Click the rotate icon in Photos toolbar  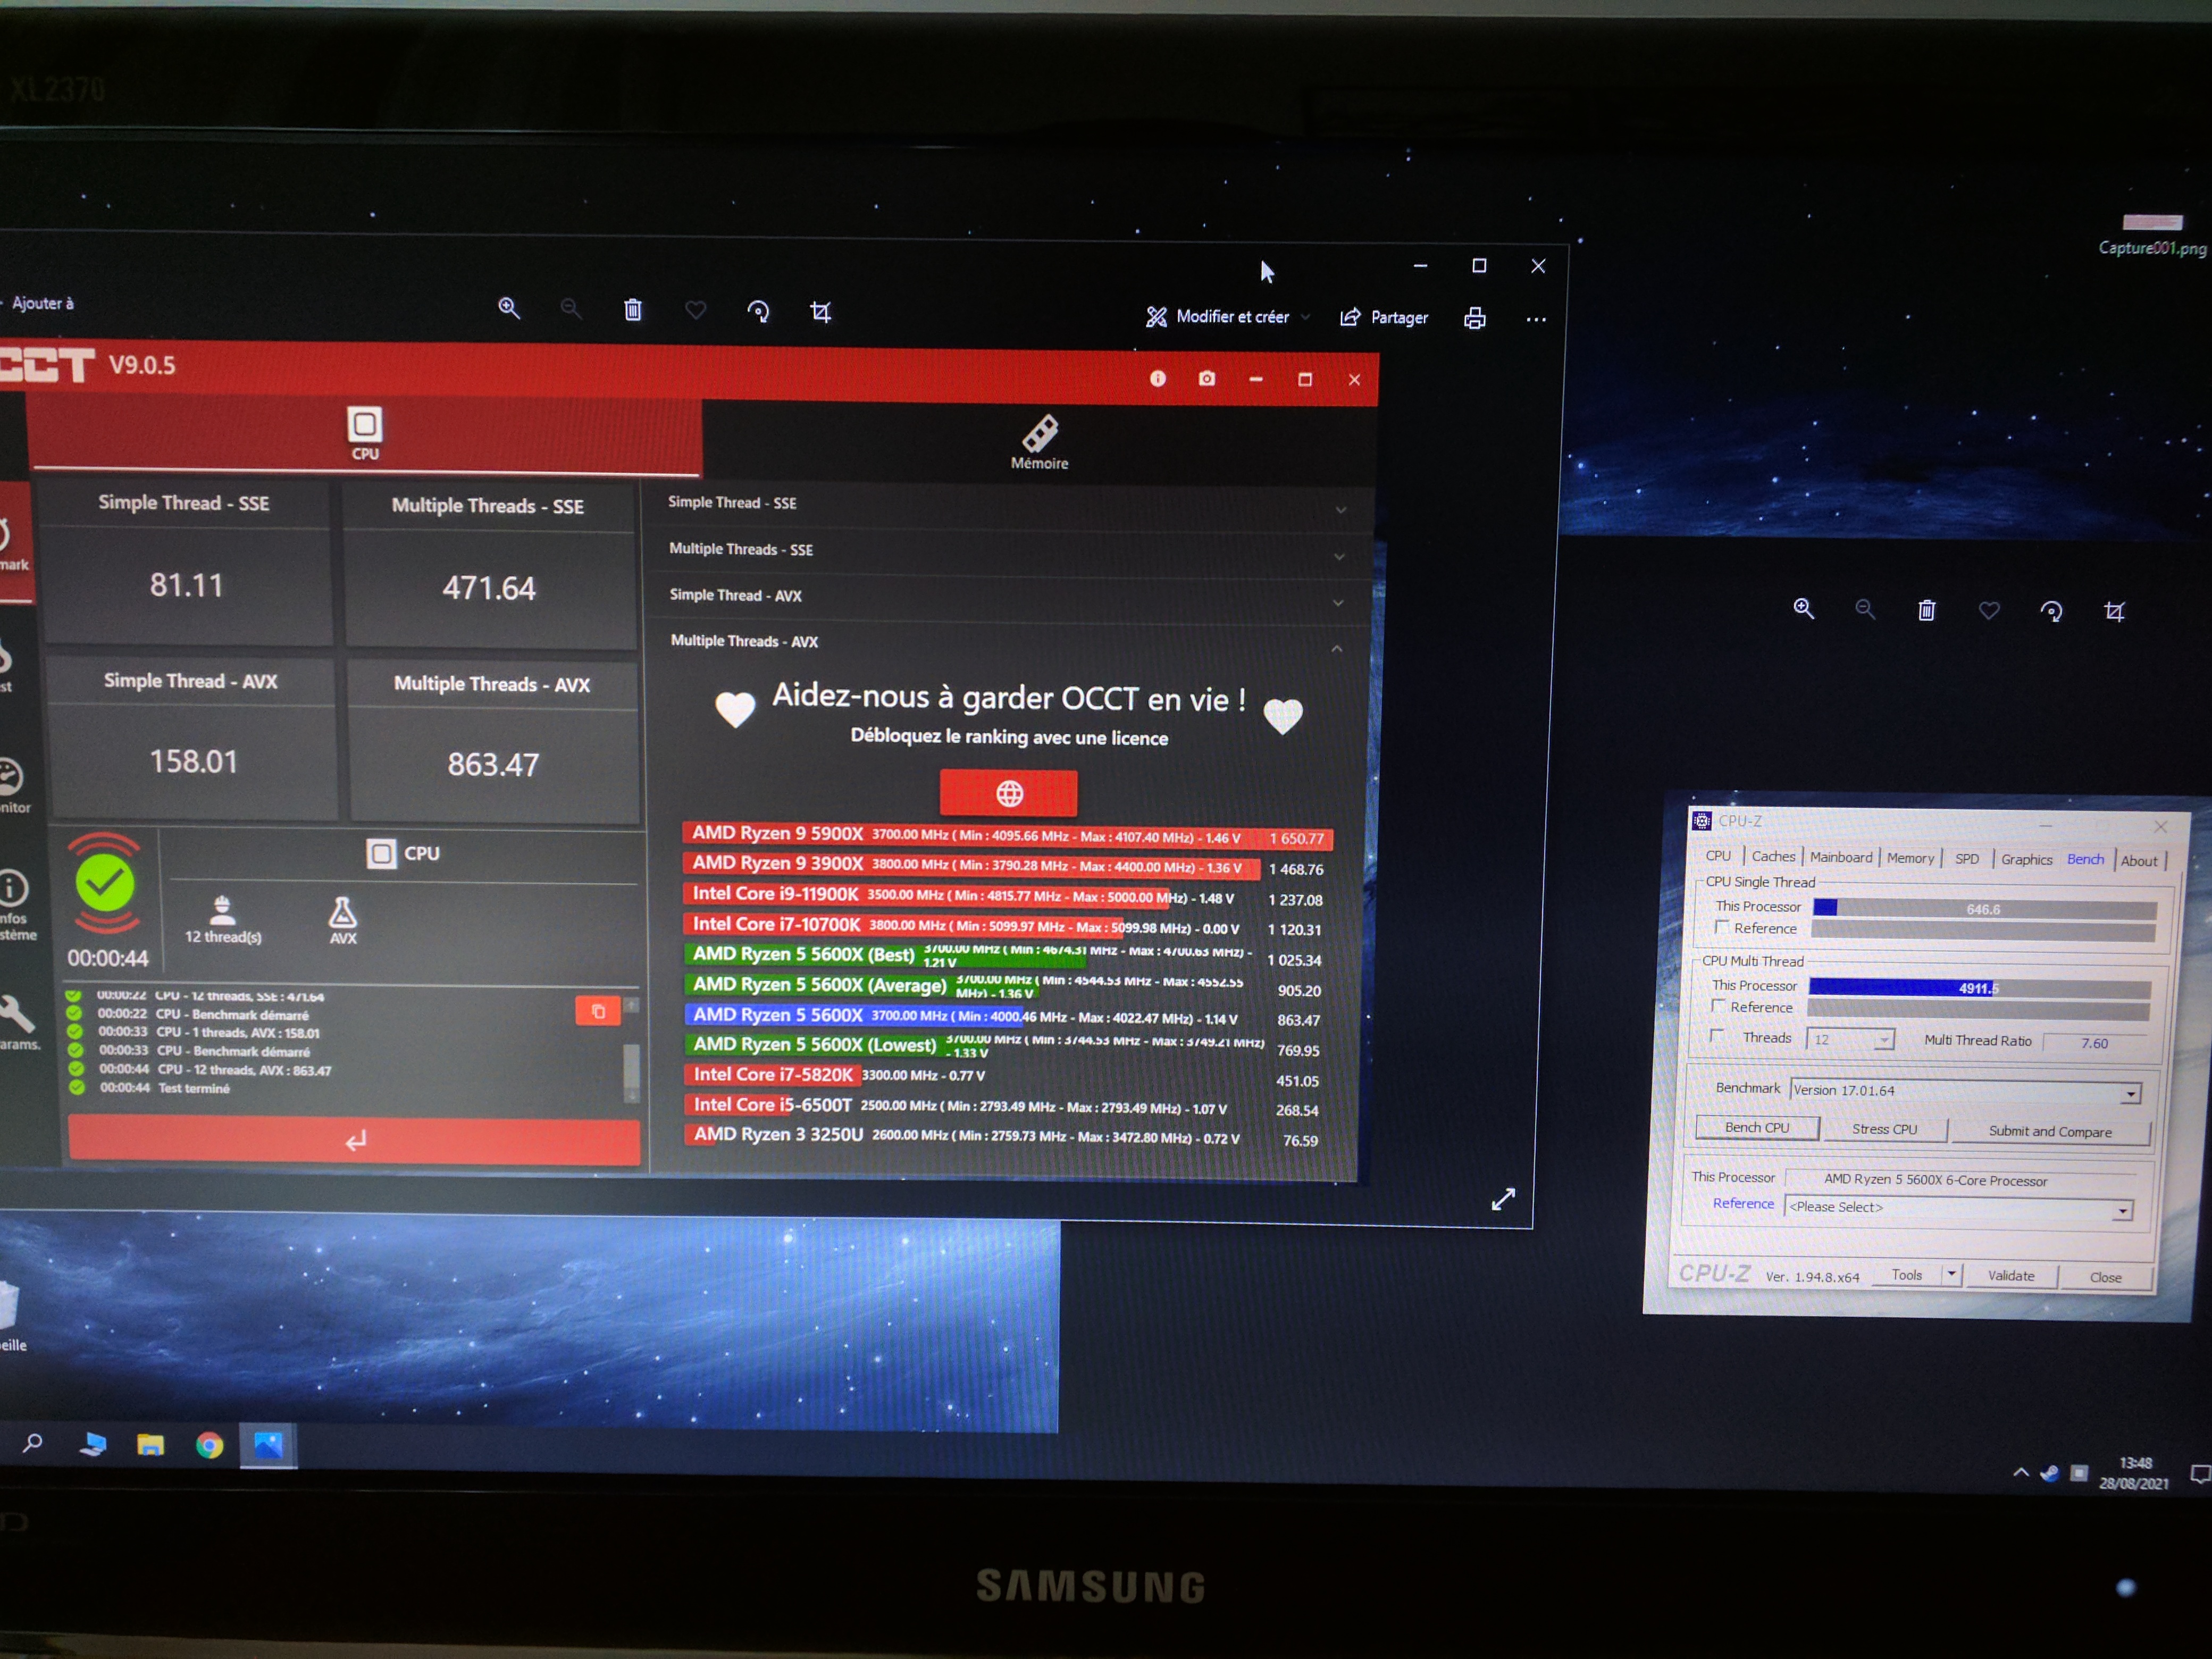tap(758, 312)
